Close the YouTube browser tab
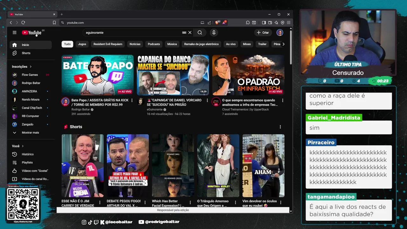This screenshot has width=407, height=229. [54, 14]
